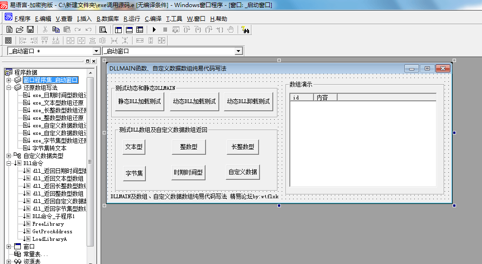Click the align left edges icon
This screenshot has height=264, width=482.
[23, 40]
